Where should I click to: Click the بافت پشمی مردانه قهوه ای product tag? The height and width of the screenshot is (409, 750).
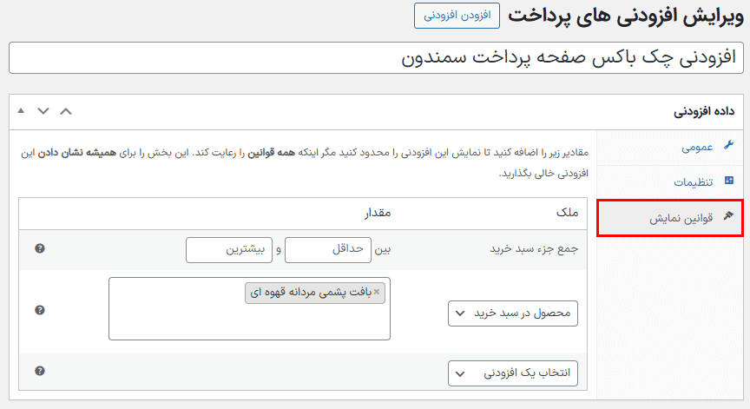click(315, 293)
